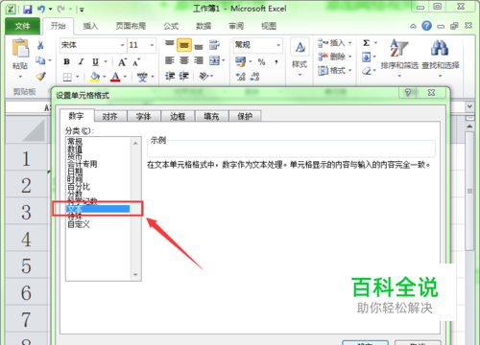Open the font size dropdown

(152, 45)
